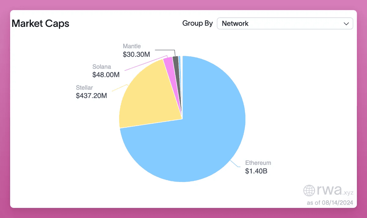Click the rwa.xyz globe logo icon
Viewport: 367px width, 218px height.
point(309,190)
